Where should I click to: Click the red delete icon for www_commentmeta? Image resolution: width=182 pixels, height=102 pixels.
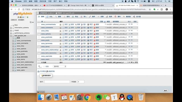(94, 25)
